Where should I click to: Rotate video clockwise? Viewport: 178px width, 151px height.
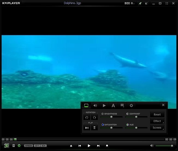[94, 117]
